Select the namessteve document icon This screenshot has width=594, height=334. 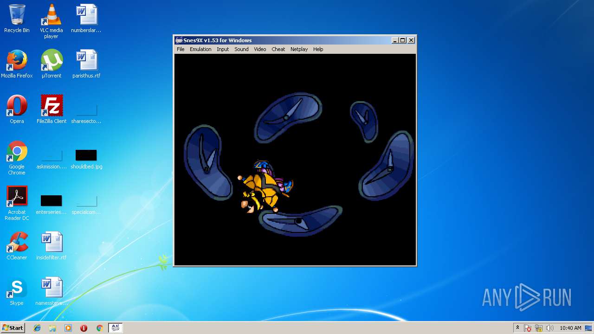tap(52, 291)
